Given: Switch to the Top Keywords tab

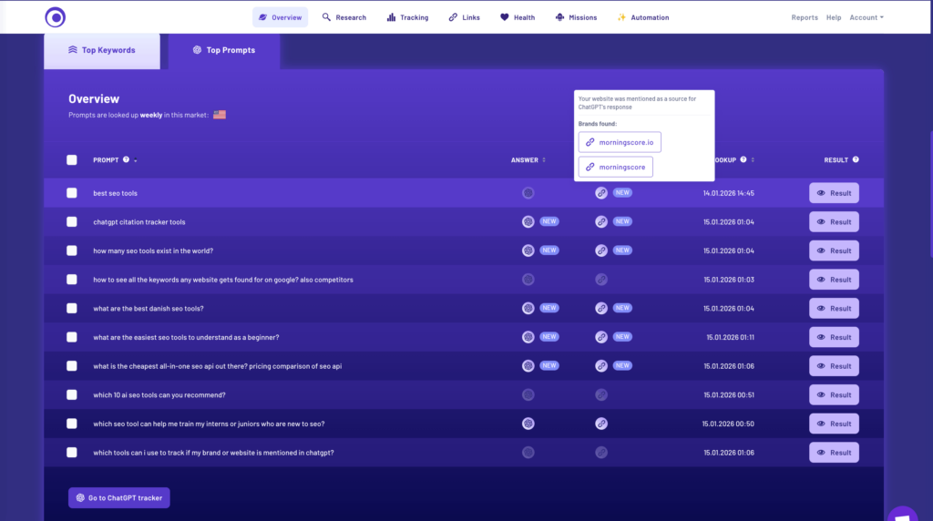Looking at the screenshot, I should (x=102, y=50).
